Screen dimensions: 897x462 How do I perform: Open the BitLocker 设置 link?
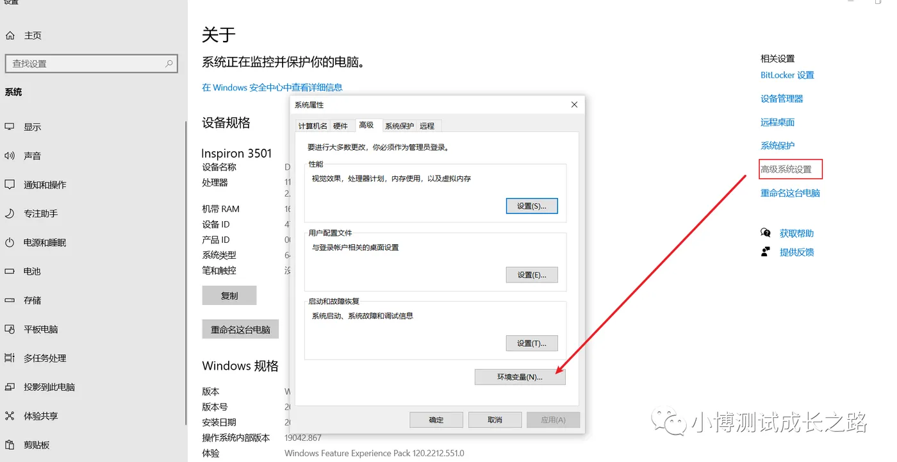click(x=787, y=75)
